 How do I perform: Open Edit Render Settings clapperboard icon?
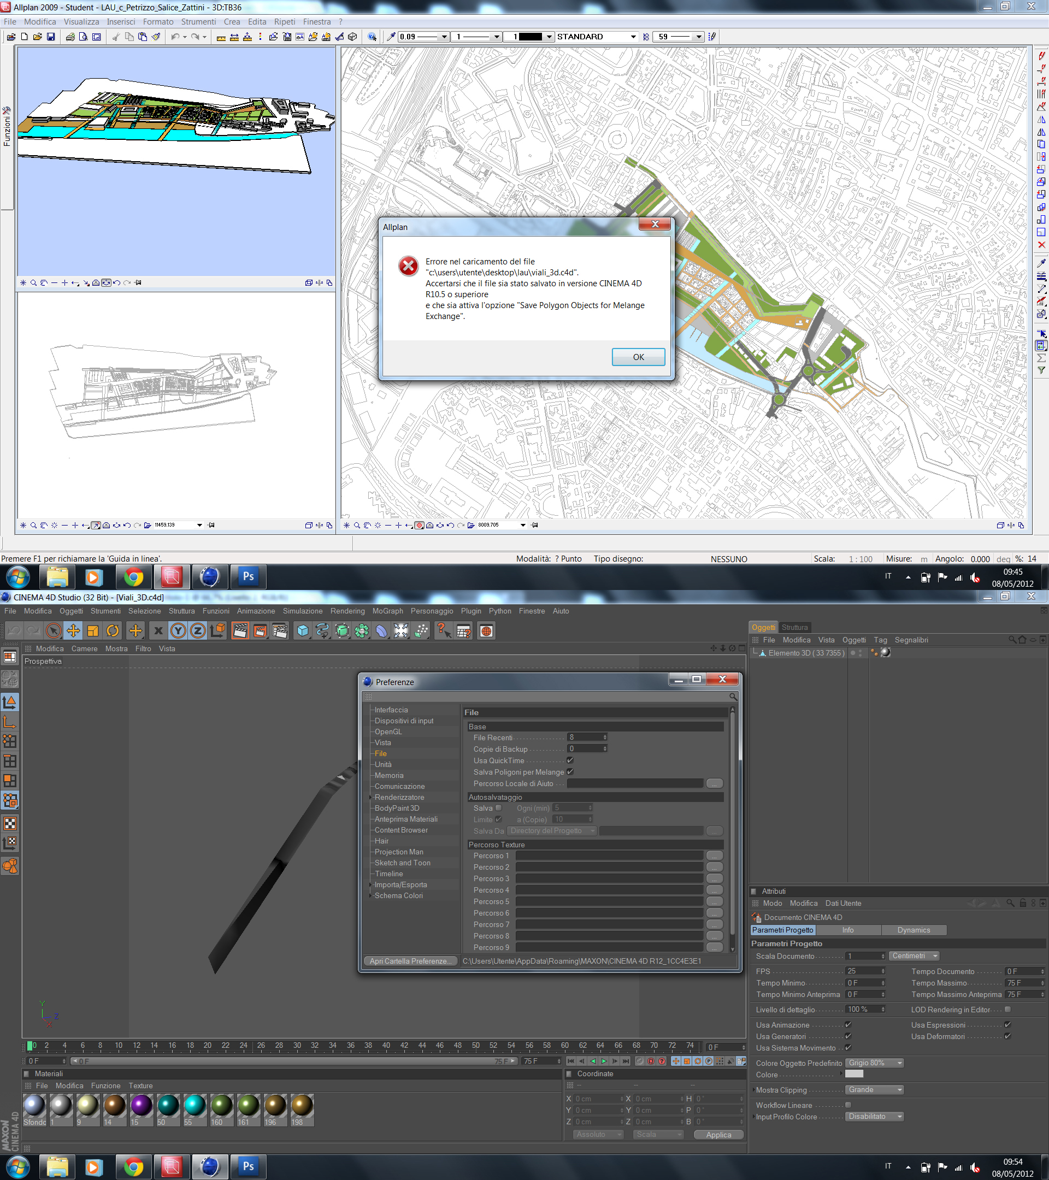tap(279, 631)
